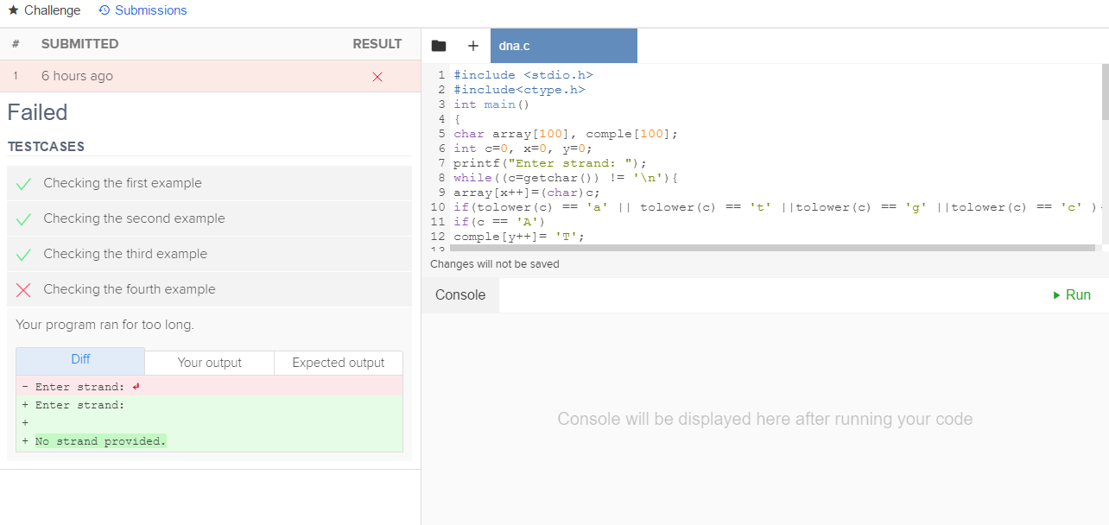
Task: Switch to the Diff tab
Action: tap(80, 360)
